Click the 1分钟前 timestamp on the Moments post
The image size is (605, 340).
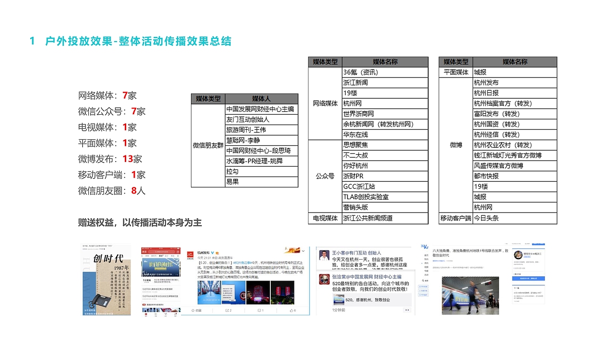tap(338, 310)
